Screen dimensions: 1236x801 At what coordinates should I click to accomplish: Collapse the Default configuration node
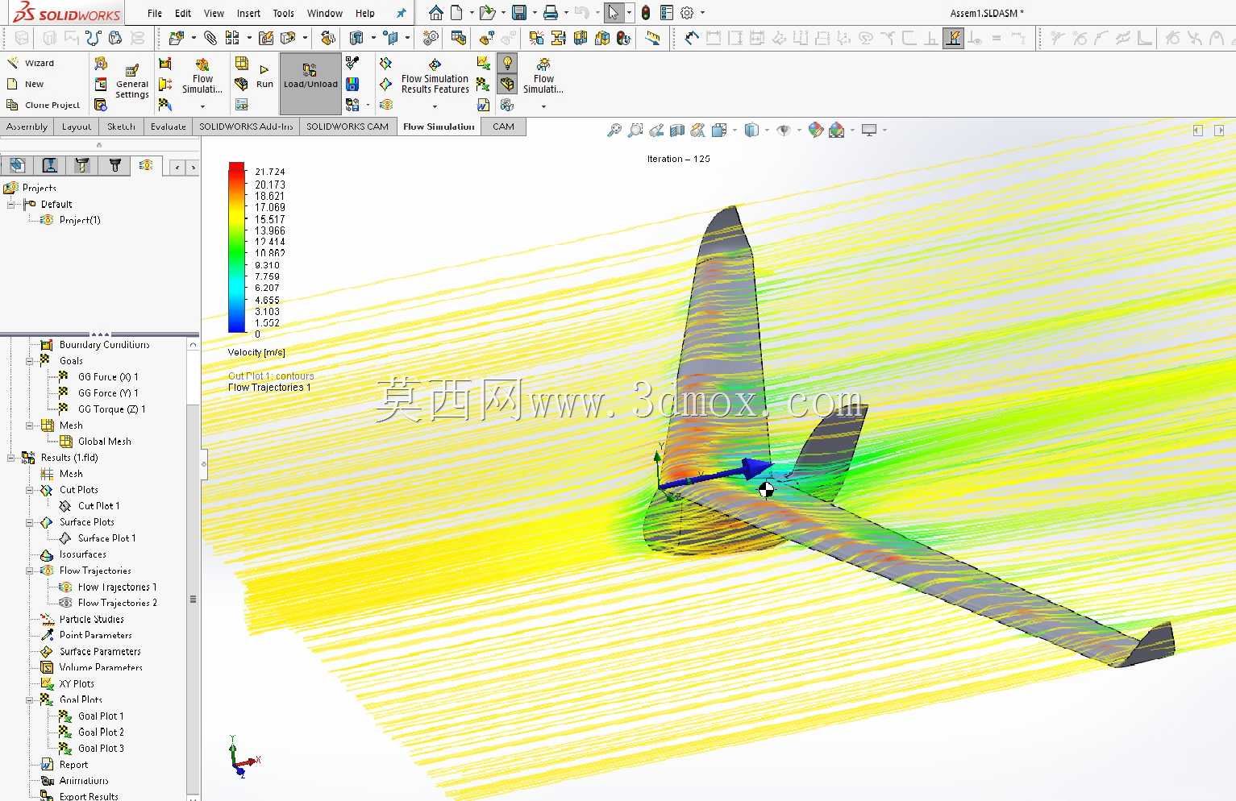click(x=11, y=205)
